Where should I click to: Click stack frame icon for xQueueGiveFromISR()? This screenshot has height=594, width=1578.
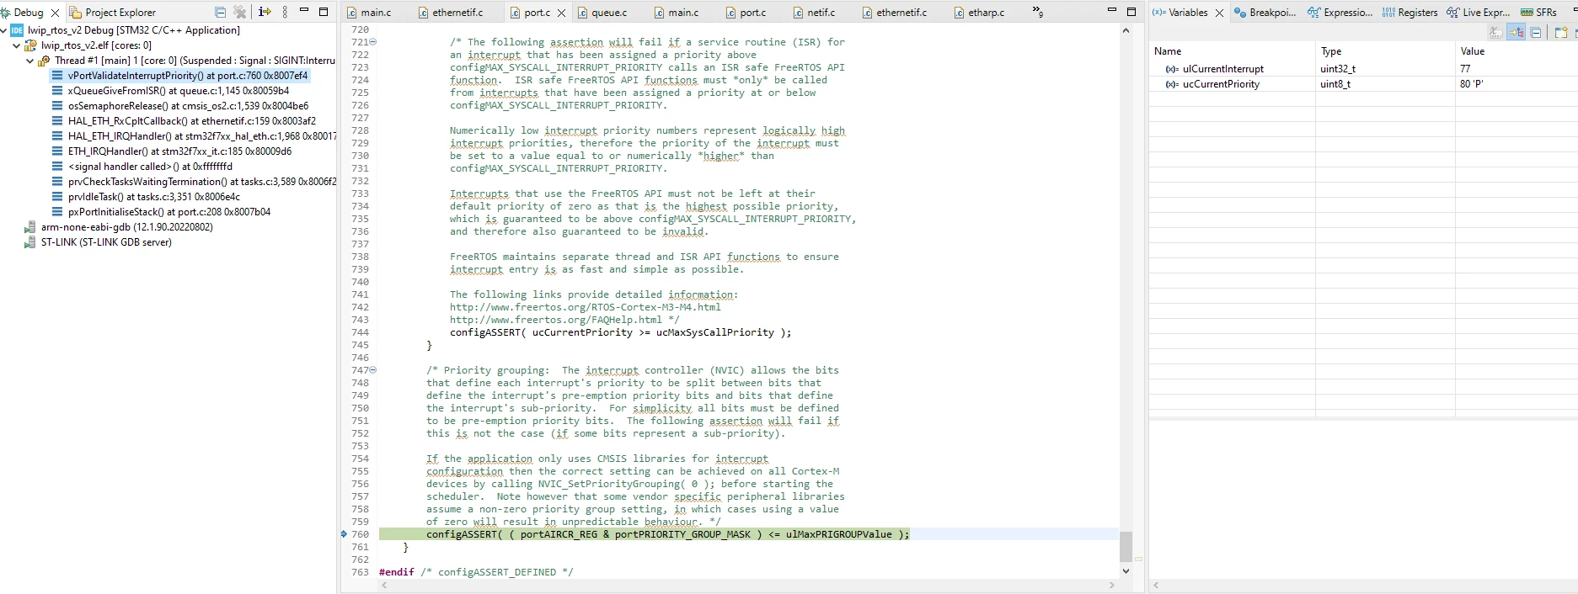click(x=57, y=91)
